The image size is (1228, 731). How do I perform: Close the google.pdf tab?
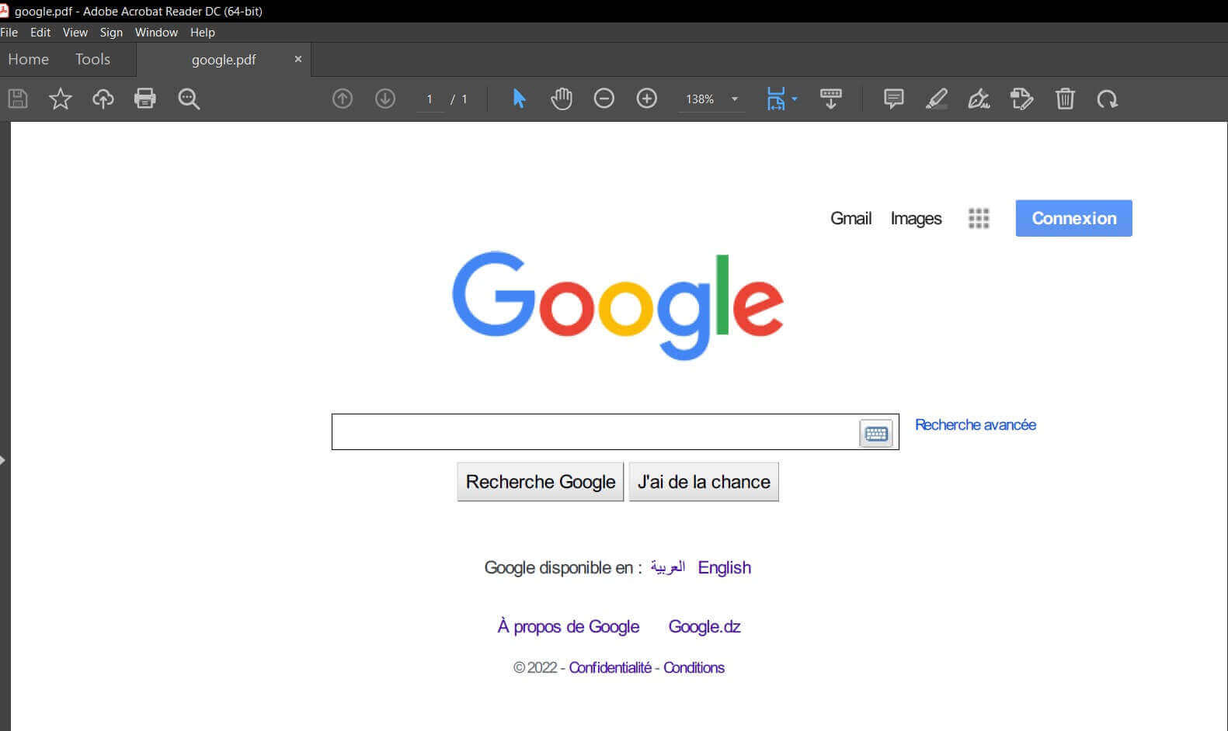click(297, 59)
